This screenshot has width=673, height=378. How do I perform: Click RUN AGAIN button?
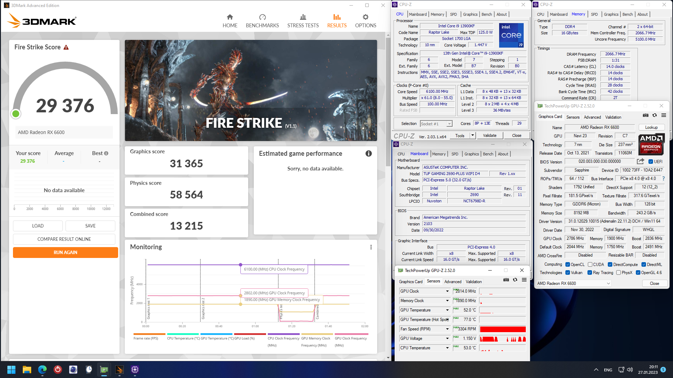66,252
